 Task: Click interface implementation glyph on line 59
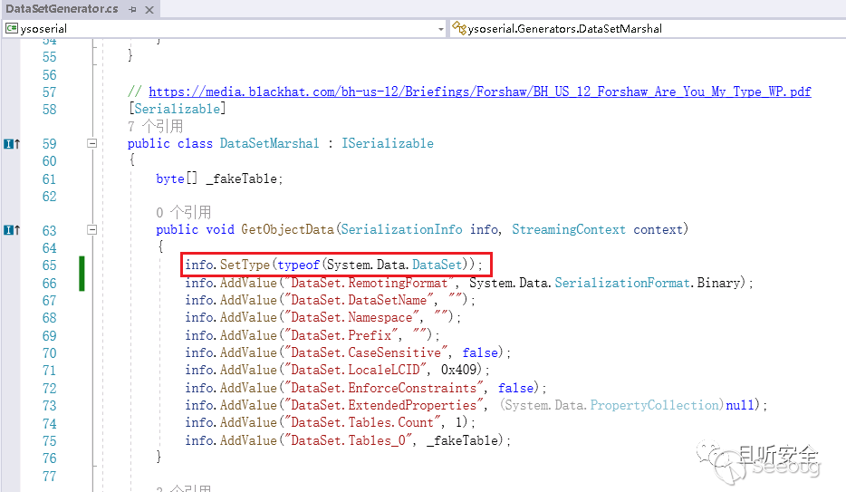[x=11, y=144]
